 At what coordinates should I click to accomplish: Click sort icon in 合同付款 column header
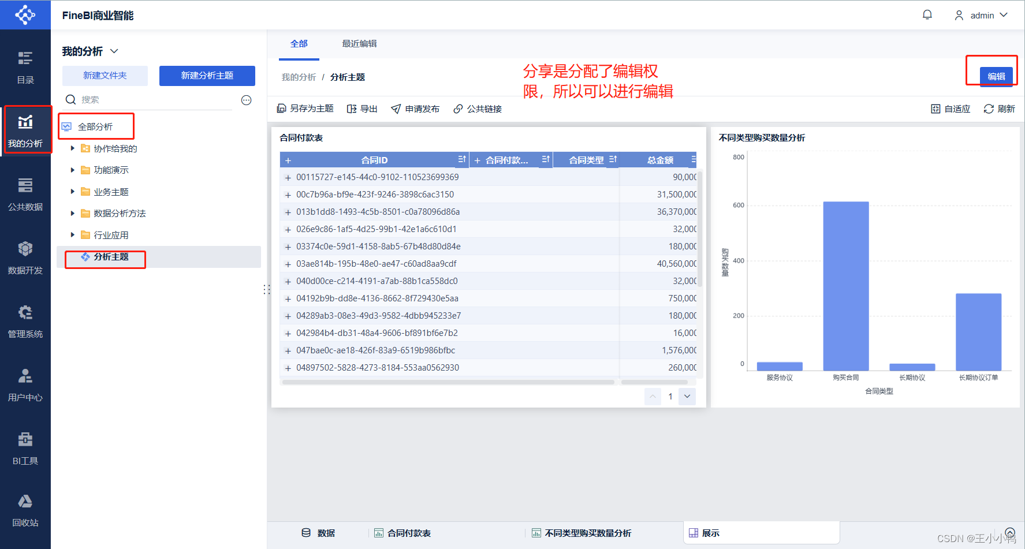click(x=546, y=159)
